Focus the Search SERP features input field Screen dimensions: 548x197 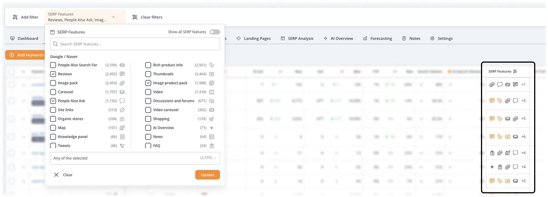(x=135, y=44)
